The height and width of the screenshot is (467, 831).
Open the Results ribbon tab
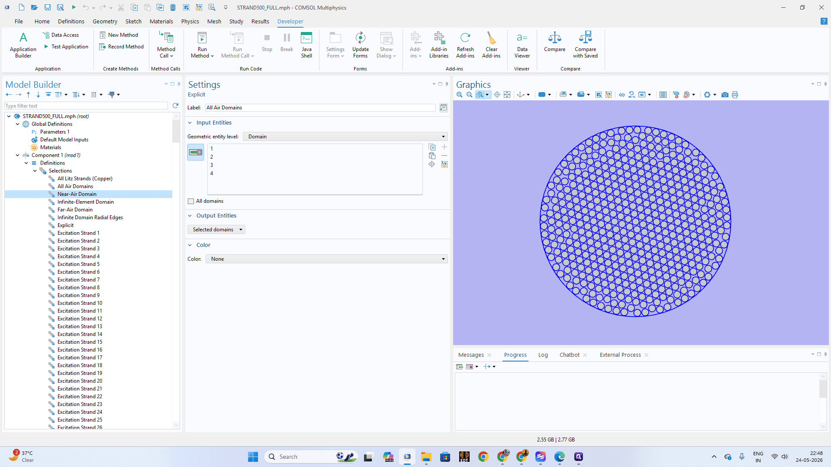(x=260, y=21)
